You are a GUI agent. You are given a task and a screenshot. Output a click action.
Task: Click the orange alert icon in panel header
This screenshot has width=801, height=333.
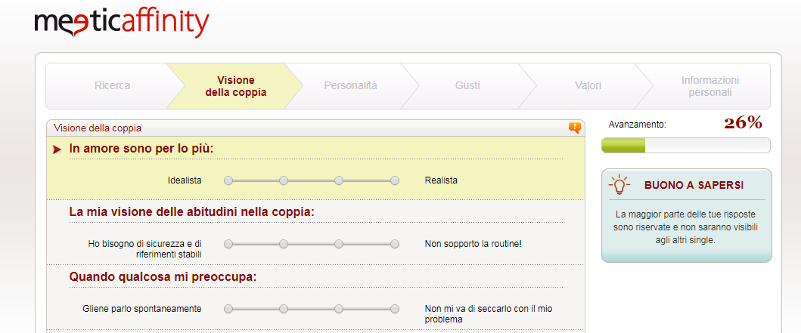(575, 128)
